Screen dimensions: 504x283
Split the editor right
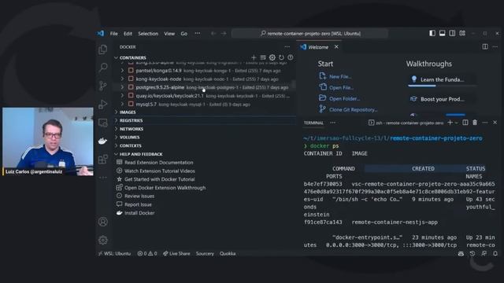click(485, 47)
